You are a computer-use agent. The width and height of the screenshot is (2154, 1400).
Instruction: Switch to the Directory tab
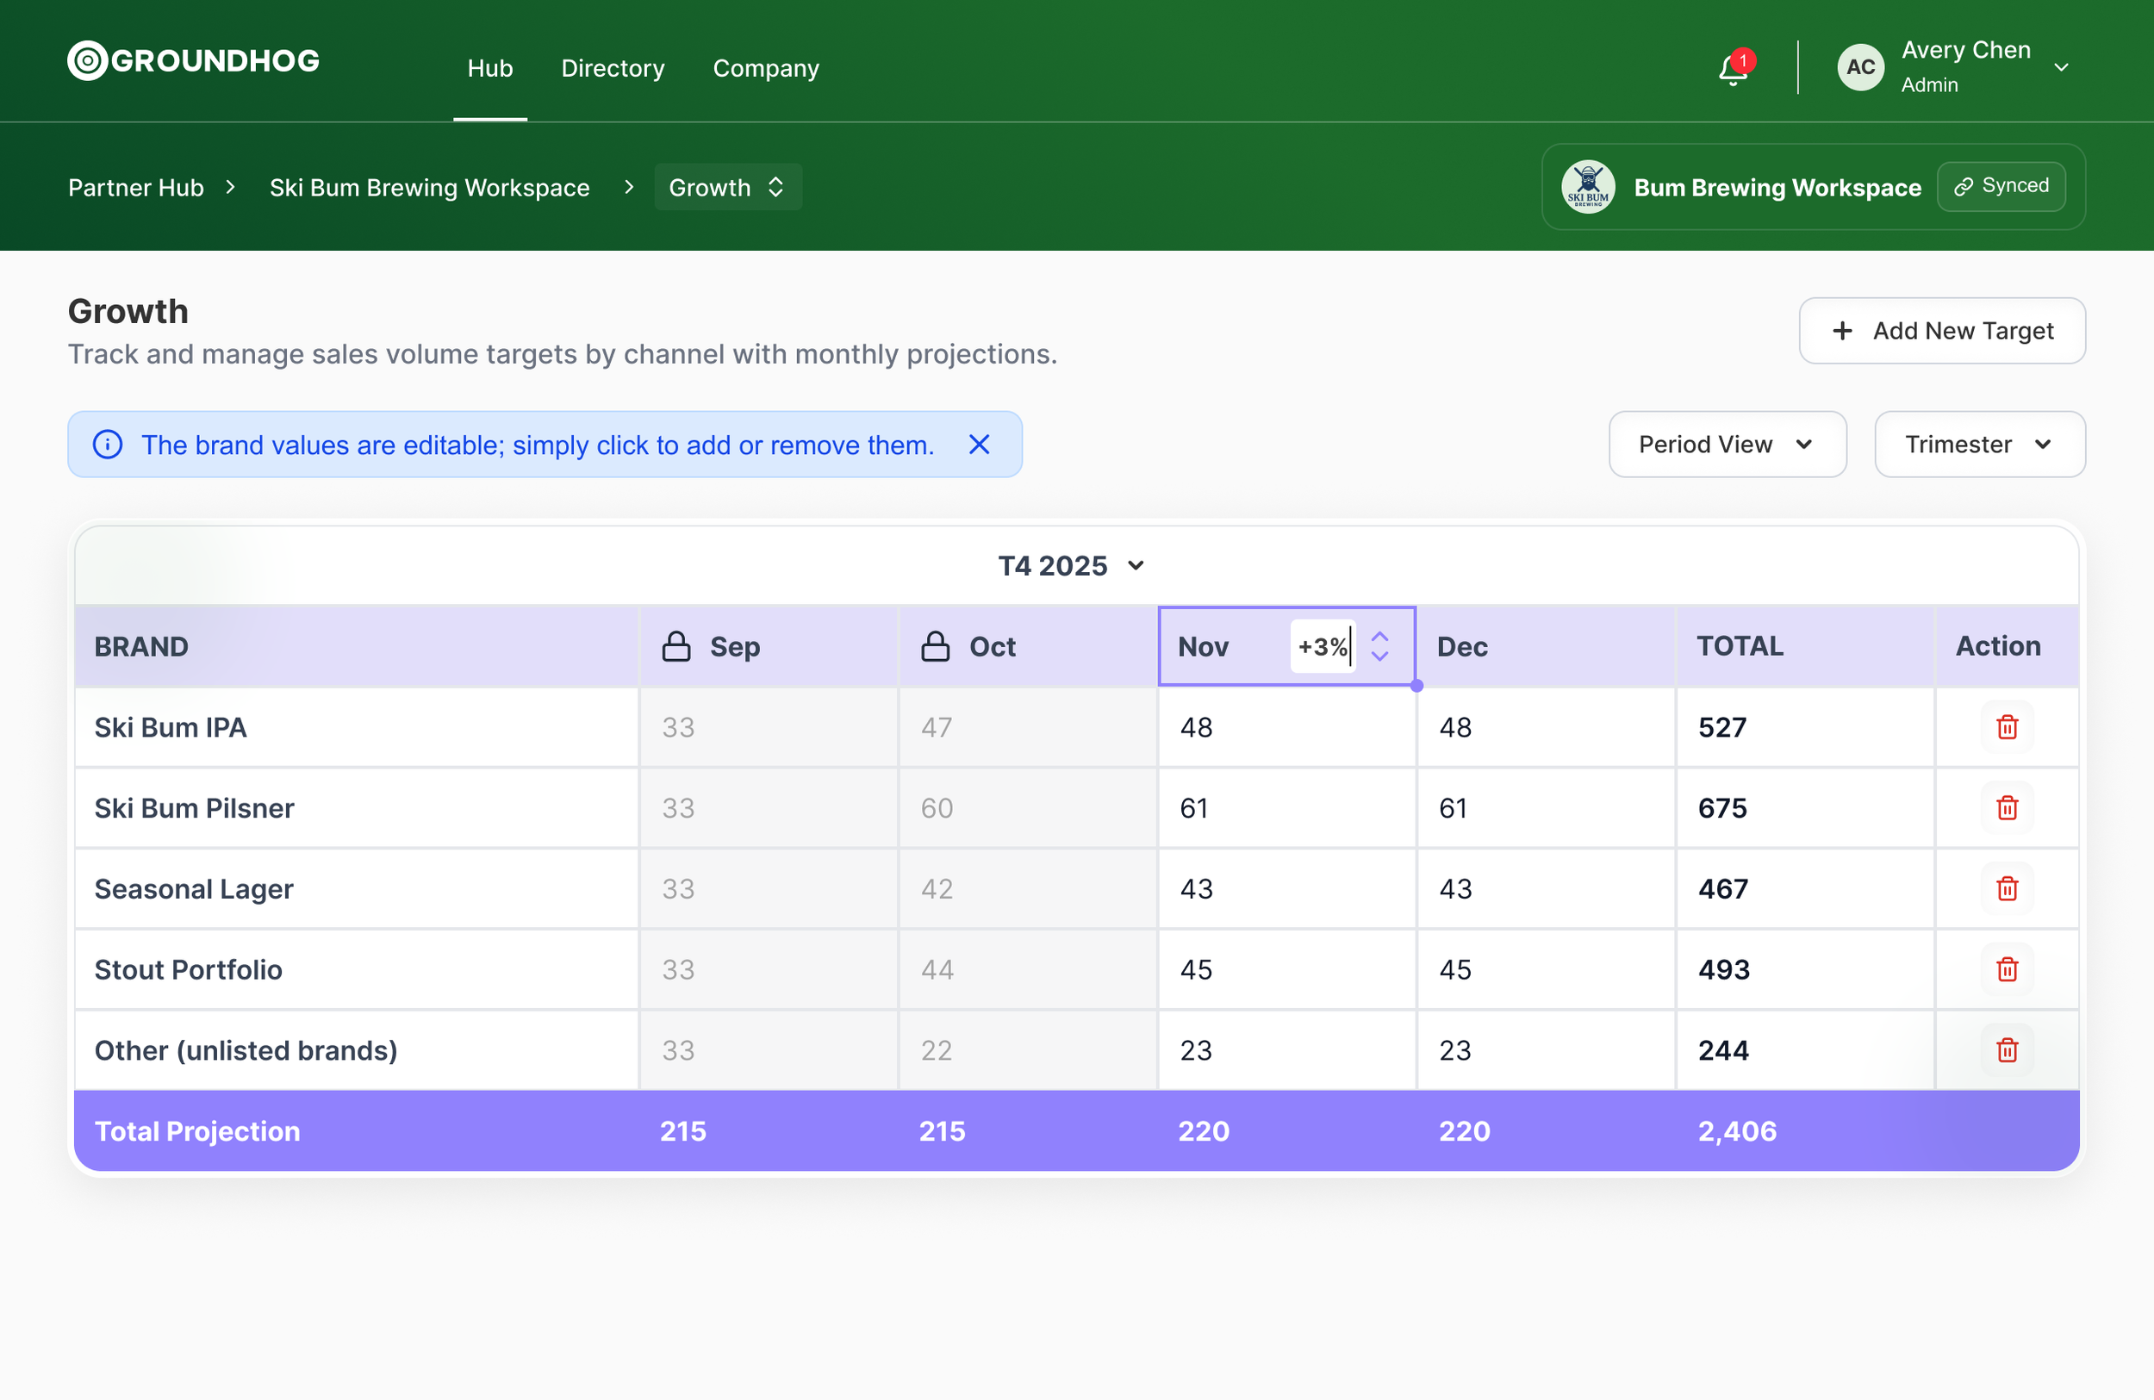[x=613, y=68]
